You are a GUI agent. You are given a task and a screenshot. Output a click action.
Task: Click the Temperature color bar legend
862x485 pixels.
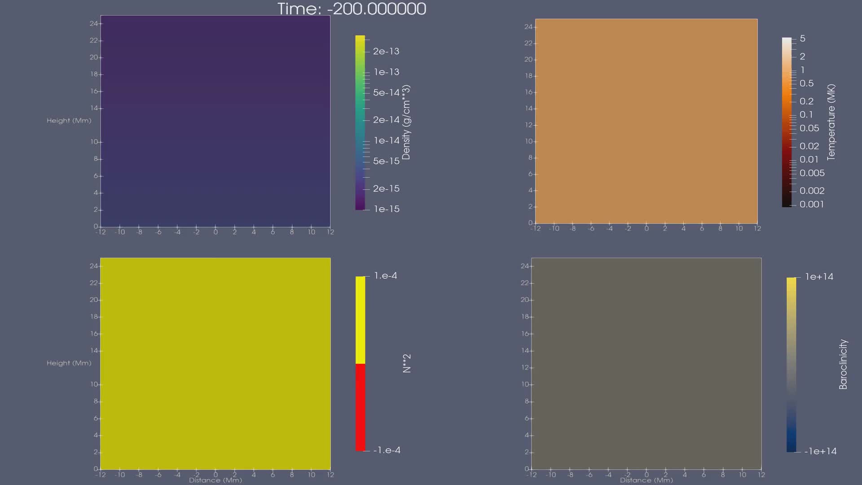tap(787, 122)
